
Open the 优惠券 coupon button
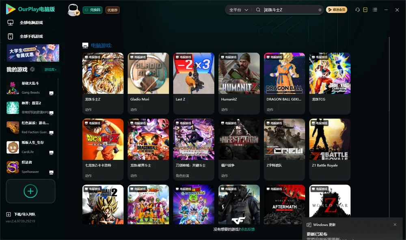pyautogui.click(x=112, y=10)
